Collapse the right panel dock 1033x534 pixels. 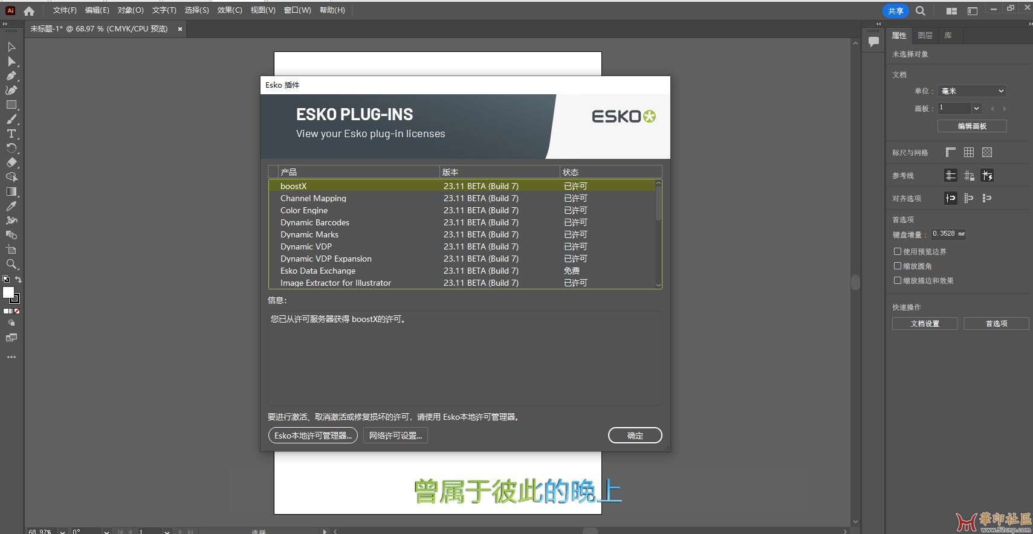[x=1030, y=24]
